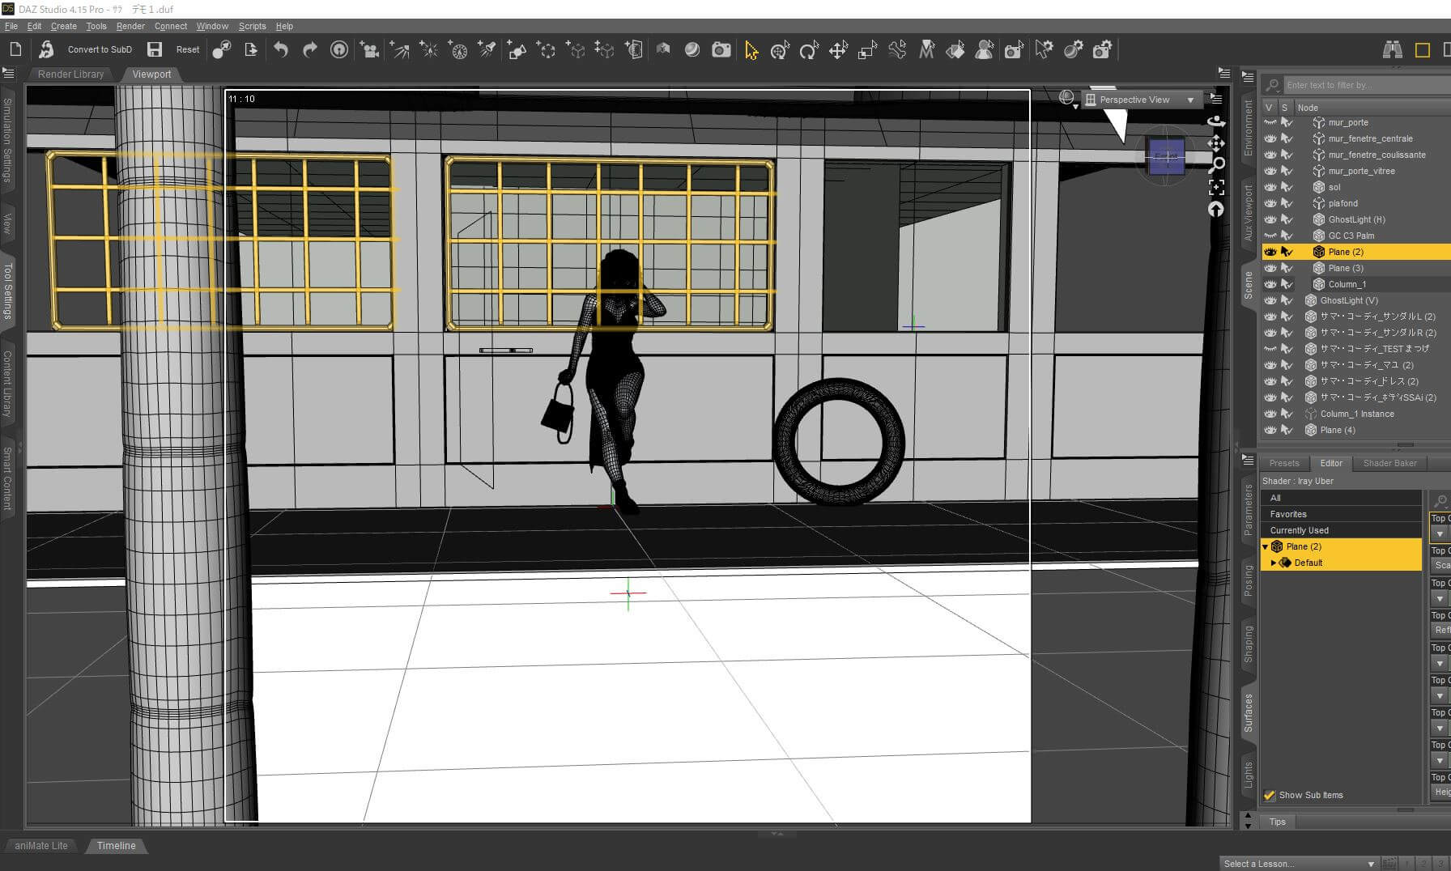Click the Convert to SubD button
Screen dimensions: 1451x871
[x=100, y=49]
